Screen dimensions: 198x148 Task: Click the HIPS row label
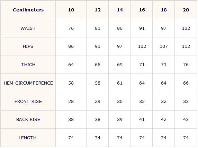click(x=28, y=46)
